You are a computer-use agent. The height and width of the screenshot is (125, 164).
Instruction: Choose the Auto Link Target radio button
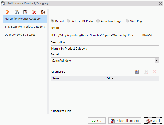coord(98,21)
